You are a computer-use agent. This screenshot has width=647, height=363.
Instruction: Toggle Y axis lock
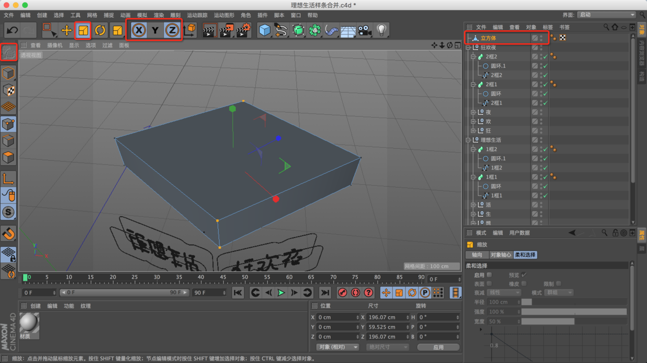pyautogui.click(x=155, y=30)
